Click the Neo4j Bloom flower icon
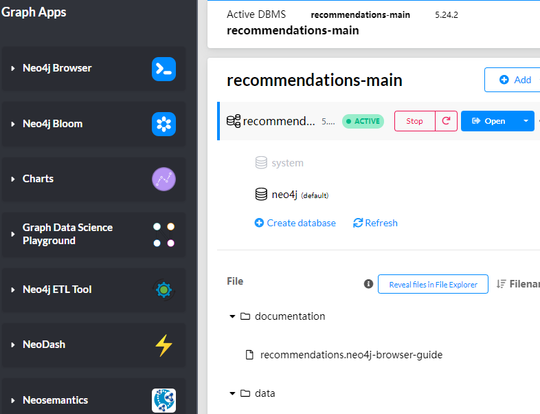The width and height of the screenshot is (540, 414). click(164, 124)
